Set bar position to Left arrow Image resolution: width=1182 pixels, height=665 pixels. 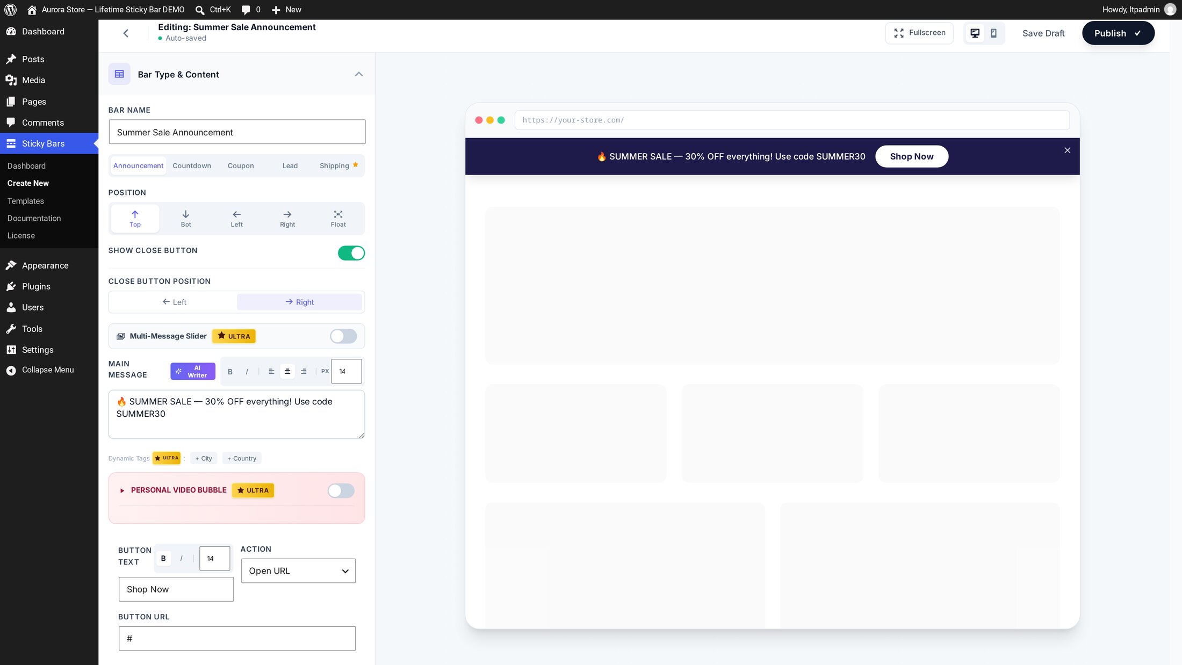236,219
